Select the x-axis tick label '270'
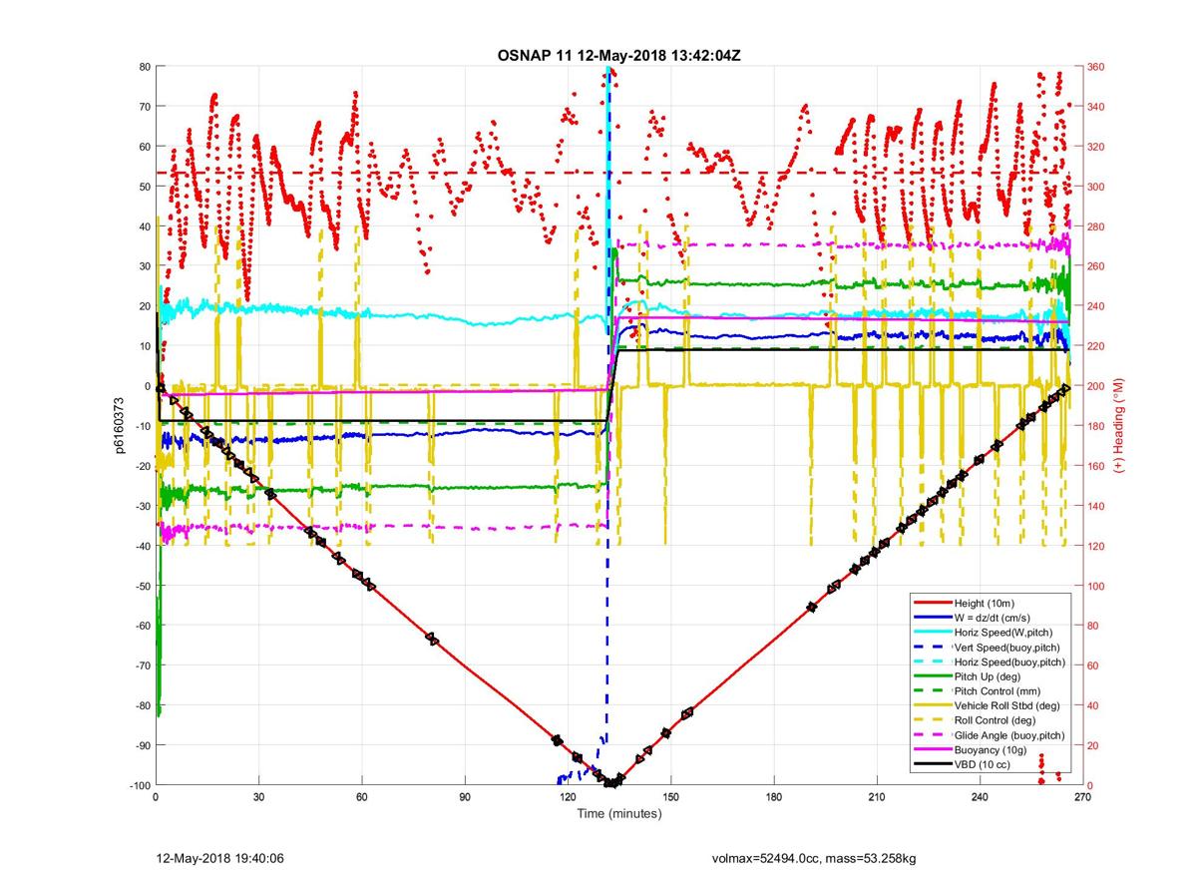This screenshot has width=1197, height=883. (1083, 797)
